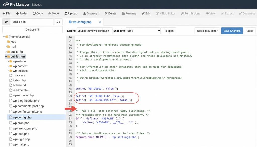Click the Upload toolbar button
This screenshot has height=147, width=257.
(x=71, y=13)
